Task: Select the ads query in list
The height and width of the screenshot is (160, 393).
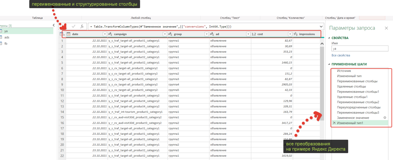Action: tap(7, 37)
